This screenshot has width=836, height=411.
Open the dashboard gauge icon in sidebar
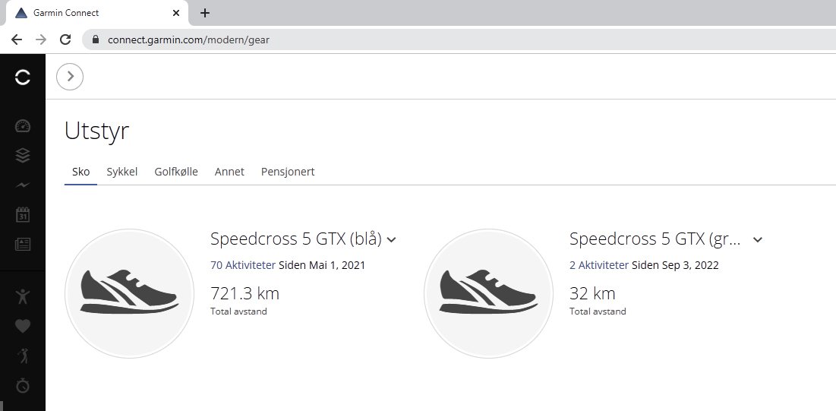pyautogui.click(x=23, y=126)
